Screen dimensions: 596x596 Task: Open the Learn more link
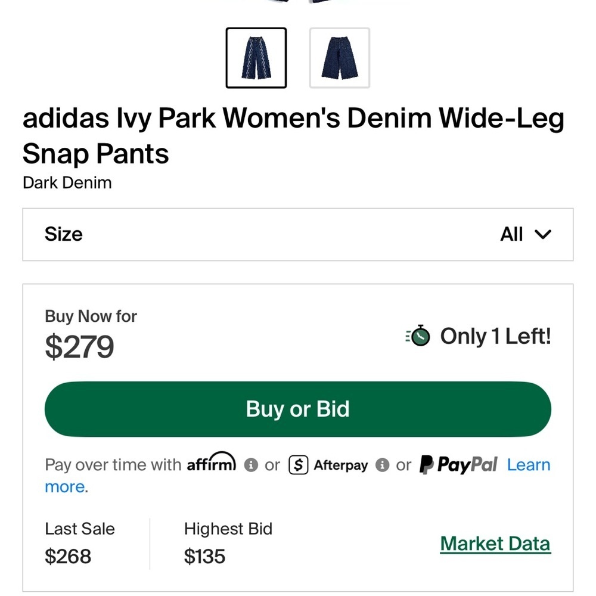[528, 465]
